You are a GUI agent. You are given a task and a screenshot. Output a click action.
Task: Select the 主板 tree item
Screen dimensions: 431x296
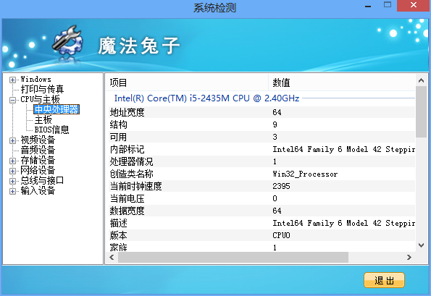[43, 119]
